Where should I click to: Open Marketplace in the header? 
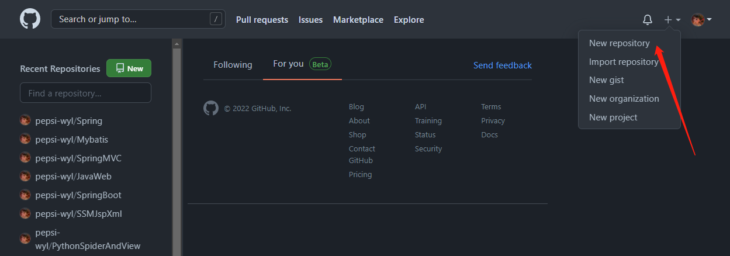[358, 20]
